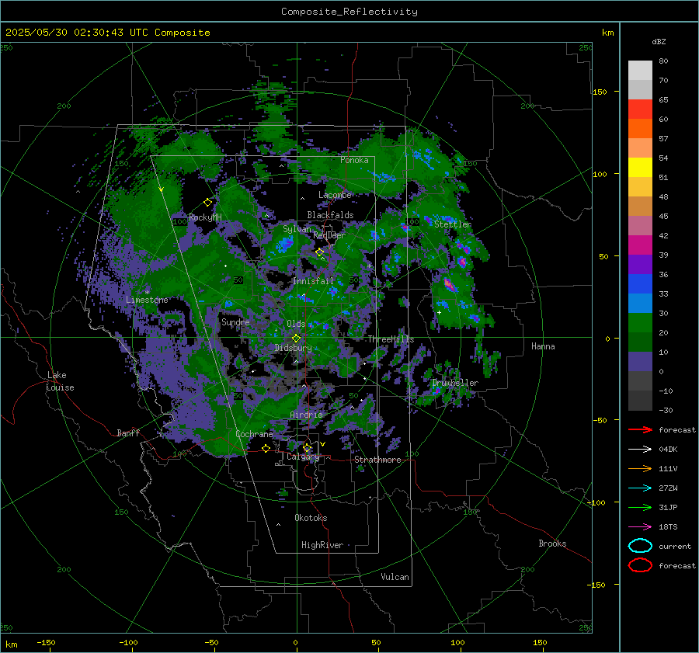
Task: Click the light grey 70-80 dBZ swatch
Action: (x=640, y=71)
